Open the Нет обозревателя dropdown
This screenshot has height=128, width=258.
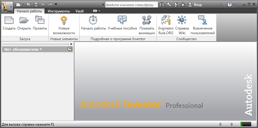23,49
